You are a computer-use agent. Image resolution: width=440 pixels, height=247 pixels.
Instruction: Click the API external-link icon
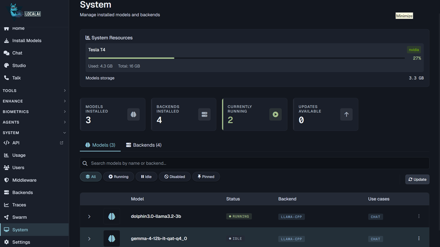tap(62, 143)
